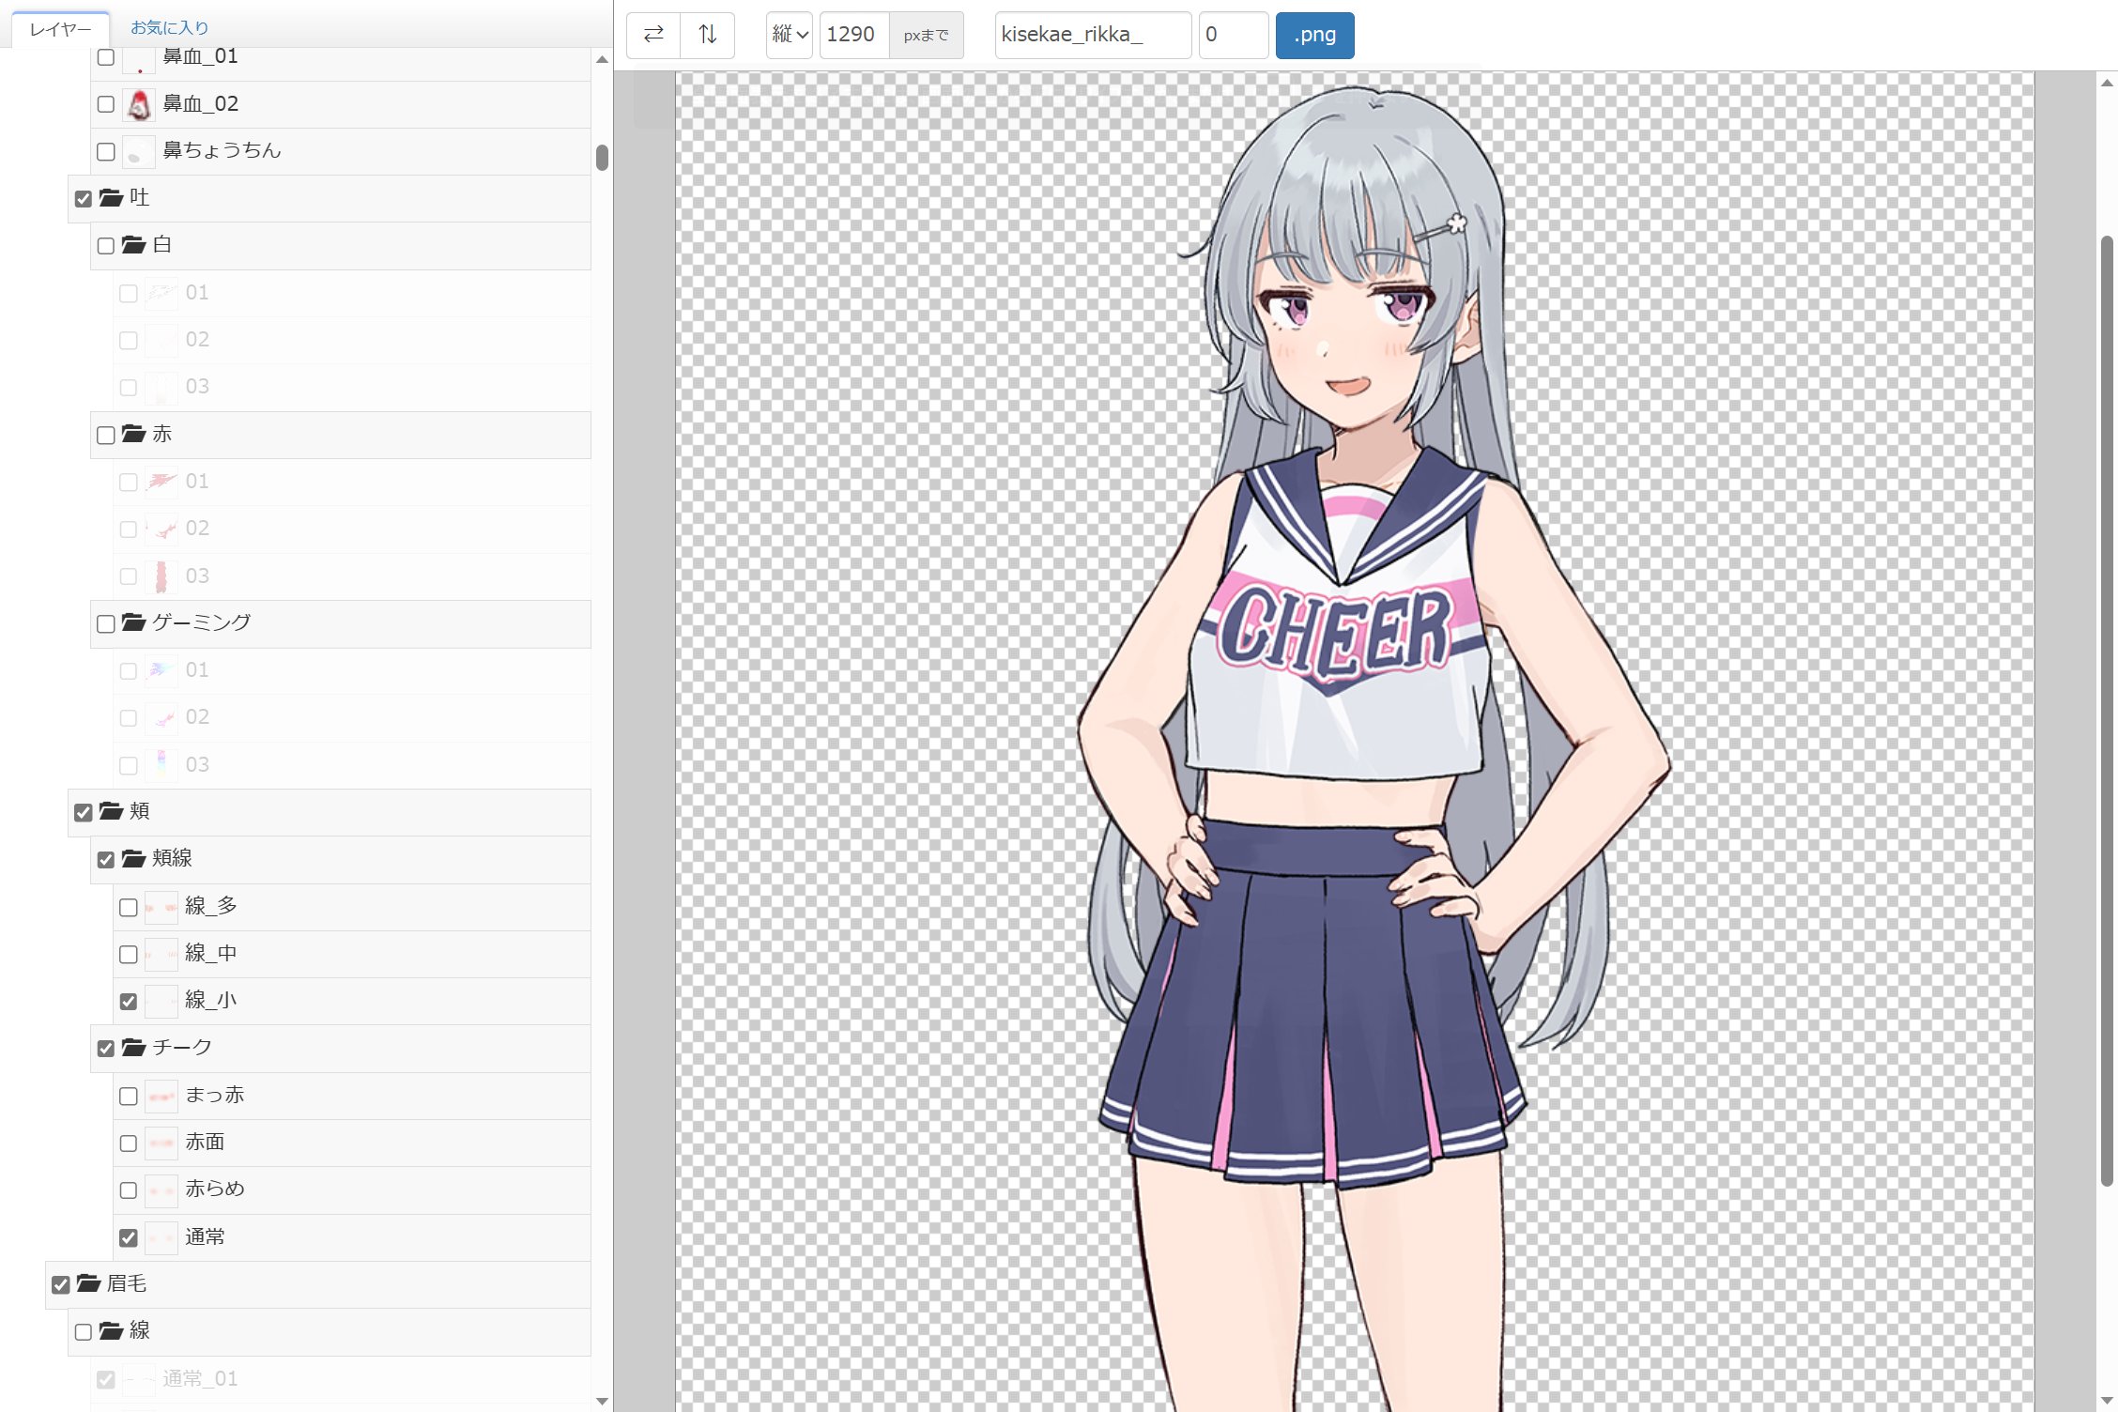This screenshot has width=2118, height=1412.
Task: Open the 縦 size direction dropdown
Action: click(789, 35)
